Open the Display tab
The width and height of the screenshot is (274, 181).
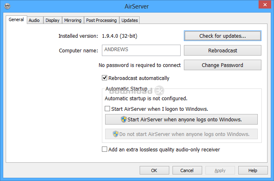[52, 20]
